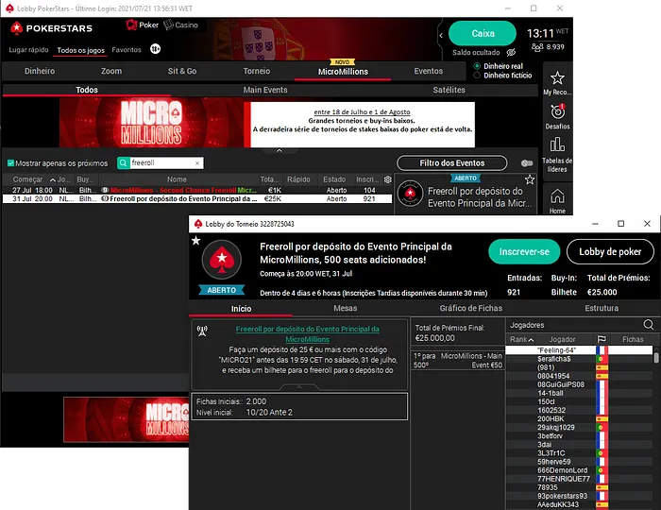Sort by Inscri... column header
The image size is (661, 510).
pos(367,179)
